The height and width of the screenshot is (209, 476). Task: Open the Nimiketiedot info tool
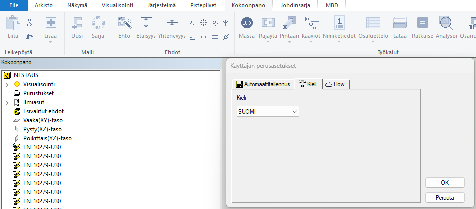point(339,23)
